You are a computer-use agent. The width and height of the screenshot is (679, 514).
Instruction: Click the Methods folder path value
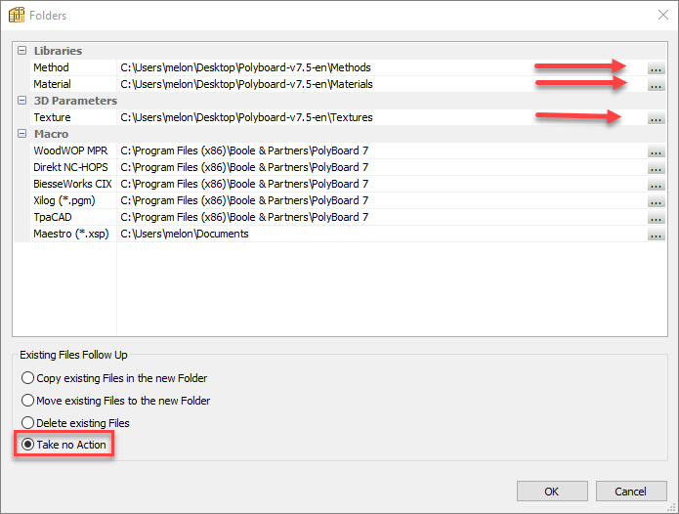coord(245,67)
